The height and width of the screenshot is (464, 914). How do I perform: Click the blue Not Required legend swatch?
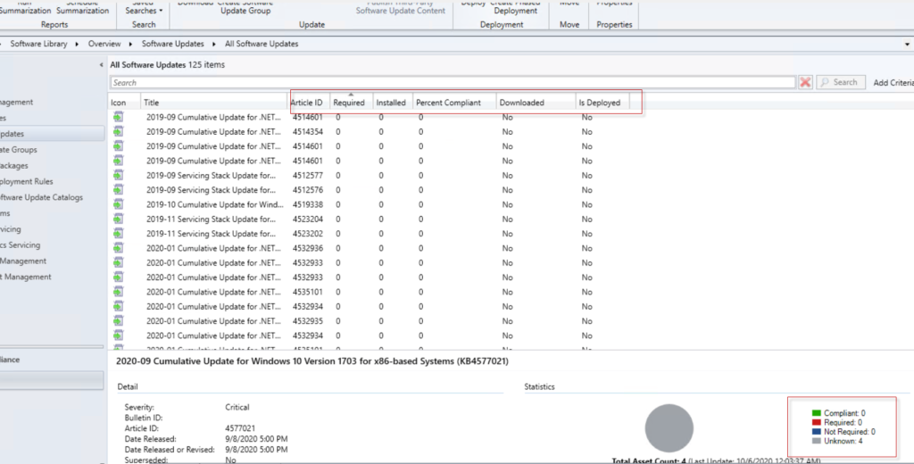[x=816, y=432]
